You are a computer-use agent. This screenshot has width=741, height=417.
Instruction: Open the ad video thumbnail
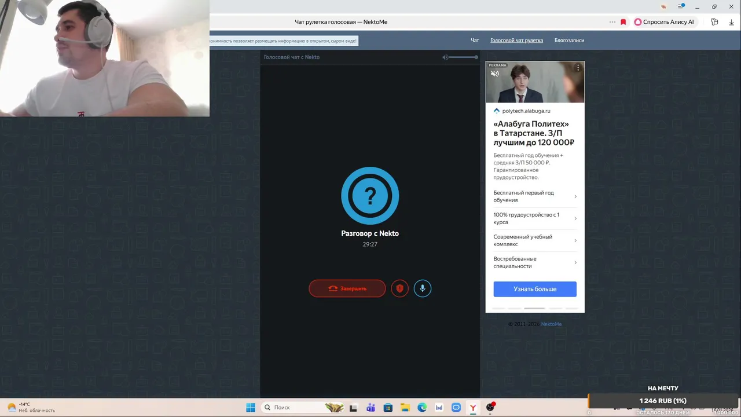click(535, 82)
